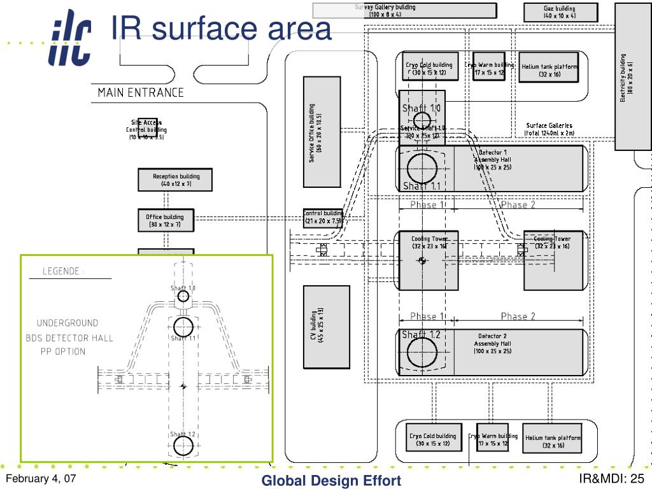Select the Electricity building (80 x 20 x 6)

(632, 76)
